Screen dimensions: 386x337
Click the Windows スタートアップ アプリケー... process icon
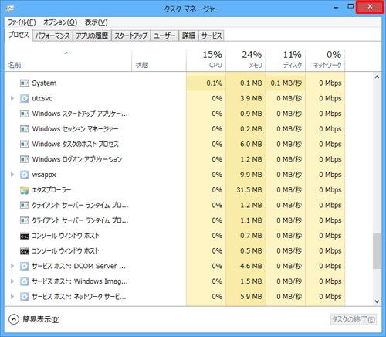pyautogui.click(x=24, y=114)
